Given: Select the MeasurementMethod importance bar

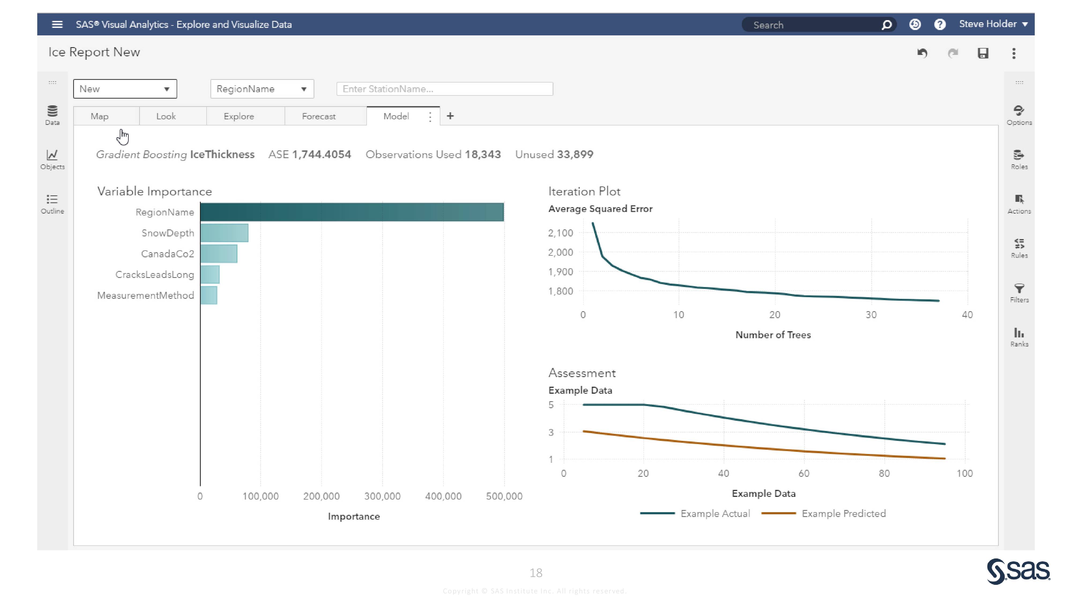Looking at the screenshot, I should pos(209,295).
